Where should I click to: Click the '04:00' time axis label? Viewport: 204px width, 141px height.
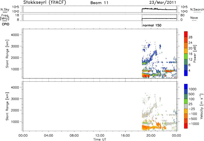coord(49,136)
